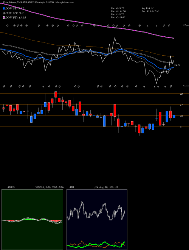Click the chart title with MunafaSutra.com
This screenshot has height=250, width=189.
click(39, 2)
